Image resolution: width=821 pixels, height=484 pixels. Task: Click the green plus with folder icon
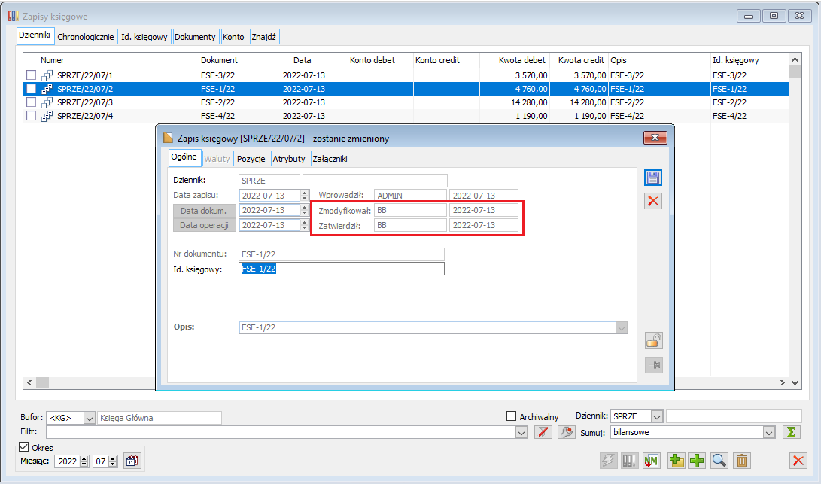(x=676, y=461)
